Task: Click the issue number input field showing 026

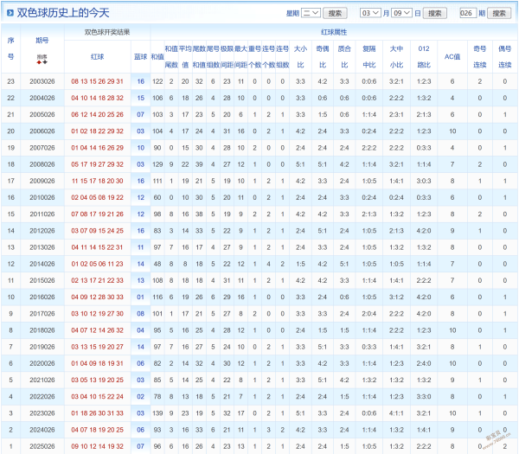Action: click(x=468, y=13)
